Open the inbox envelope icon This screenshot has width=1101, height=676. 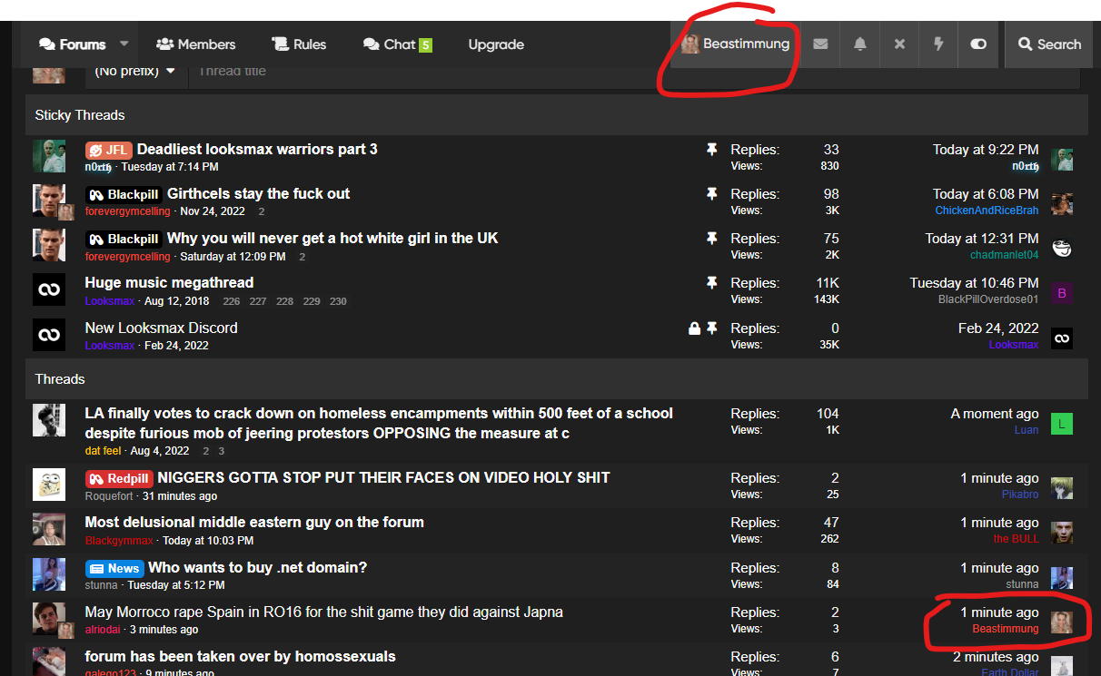pos(820,44)
